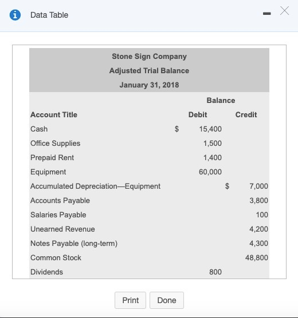This screenshot has height=318, width=298.
Task: Click the 'January 31, 2018' date
Action: click(x=149, y=85)
